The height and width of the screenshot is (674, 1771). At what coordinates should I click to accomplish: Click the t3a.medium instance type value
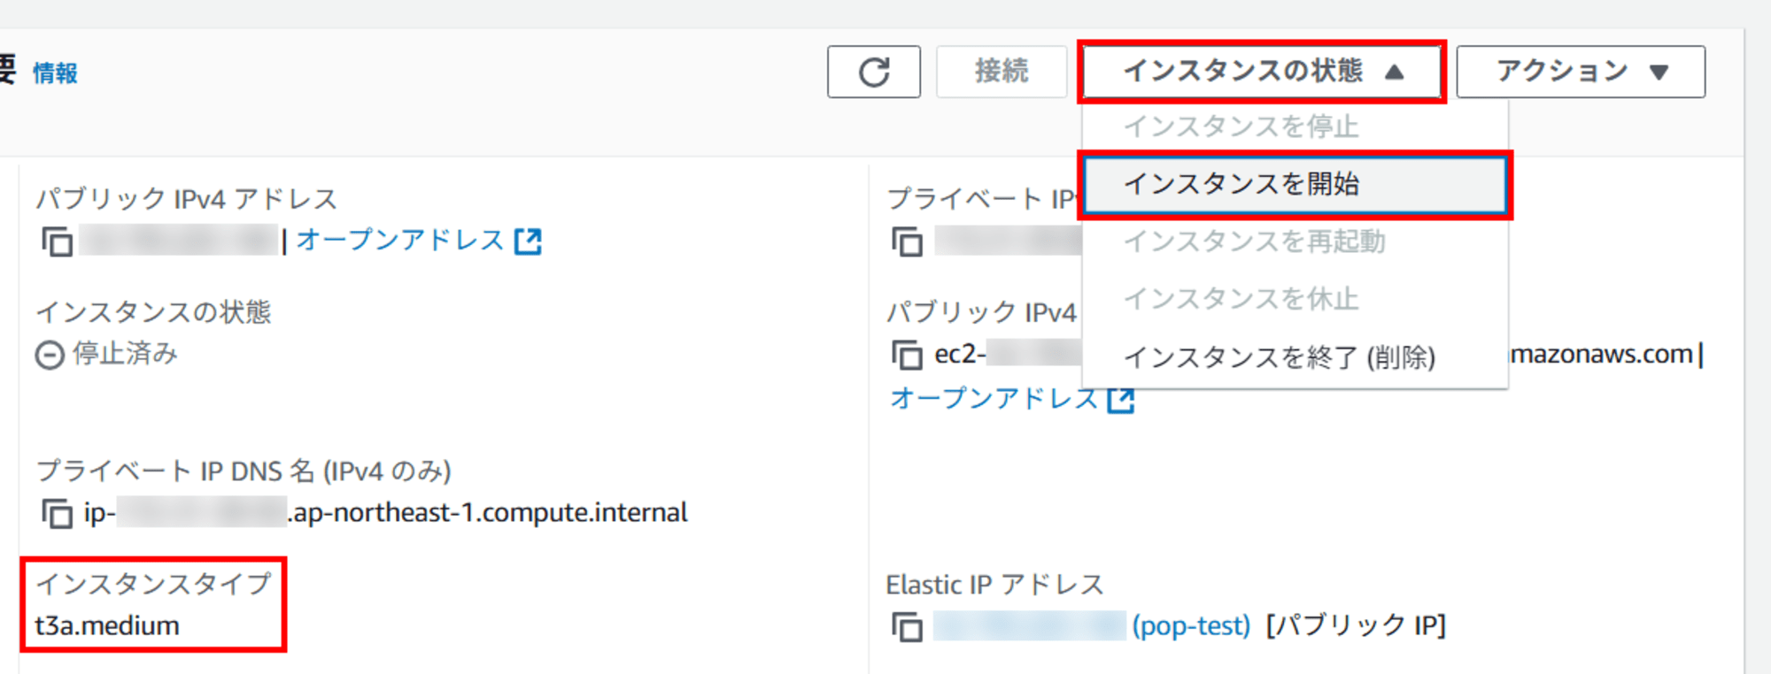click(x=107, y=626)
